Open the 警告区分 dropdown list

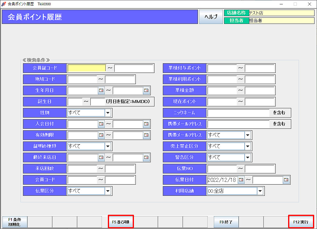[248, 158]
